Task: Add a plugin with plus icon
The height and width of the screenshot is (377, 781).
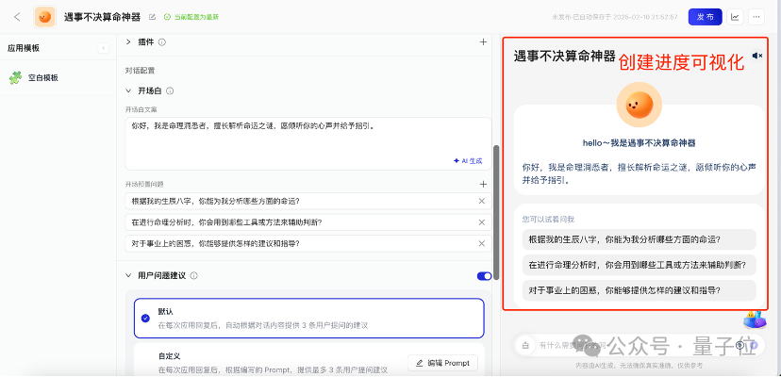Action: click(x=483, y=42)
